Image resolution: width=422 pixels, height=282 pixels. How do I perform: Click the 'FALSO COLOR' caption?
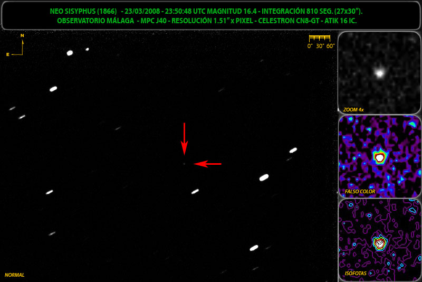coord(360,192)
